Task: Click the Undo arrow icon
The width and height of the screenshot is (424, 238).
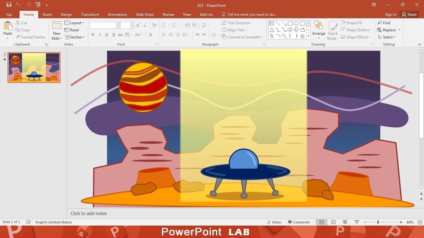Action: click(x=18, y=5)
